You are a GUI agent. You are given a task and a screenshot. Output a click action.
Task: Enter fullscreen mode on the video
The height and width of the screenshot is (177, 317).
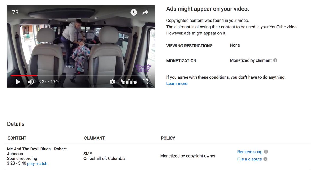(x=145, y=82)
